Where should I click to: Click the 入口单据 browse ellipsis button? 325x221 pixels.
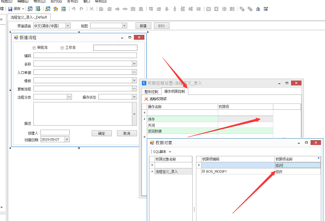point(134,72)
